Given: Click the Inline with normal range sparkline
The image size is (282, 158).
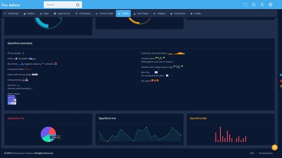Looking at the screenshot, I should click(35, 74).
